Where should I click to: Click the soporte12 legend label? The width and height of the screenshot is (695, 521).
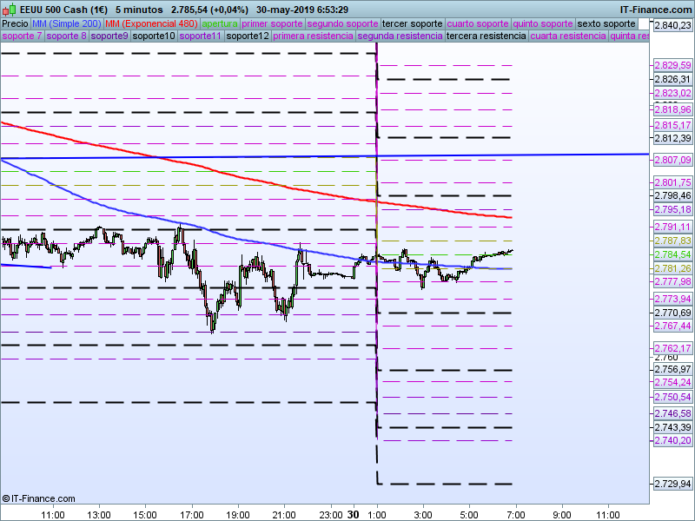pos(248,36)
